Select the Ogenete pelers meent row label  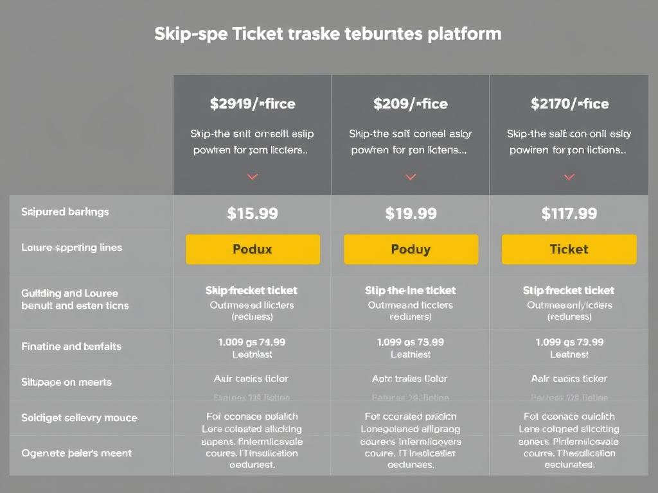point(76,453)
